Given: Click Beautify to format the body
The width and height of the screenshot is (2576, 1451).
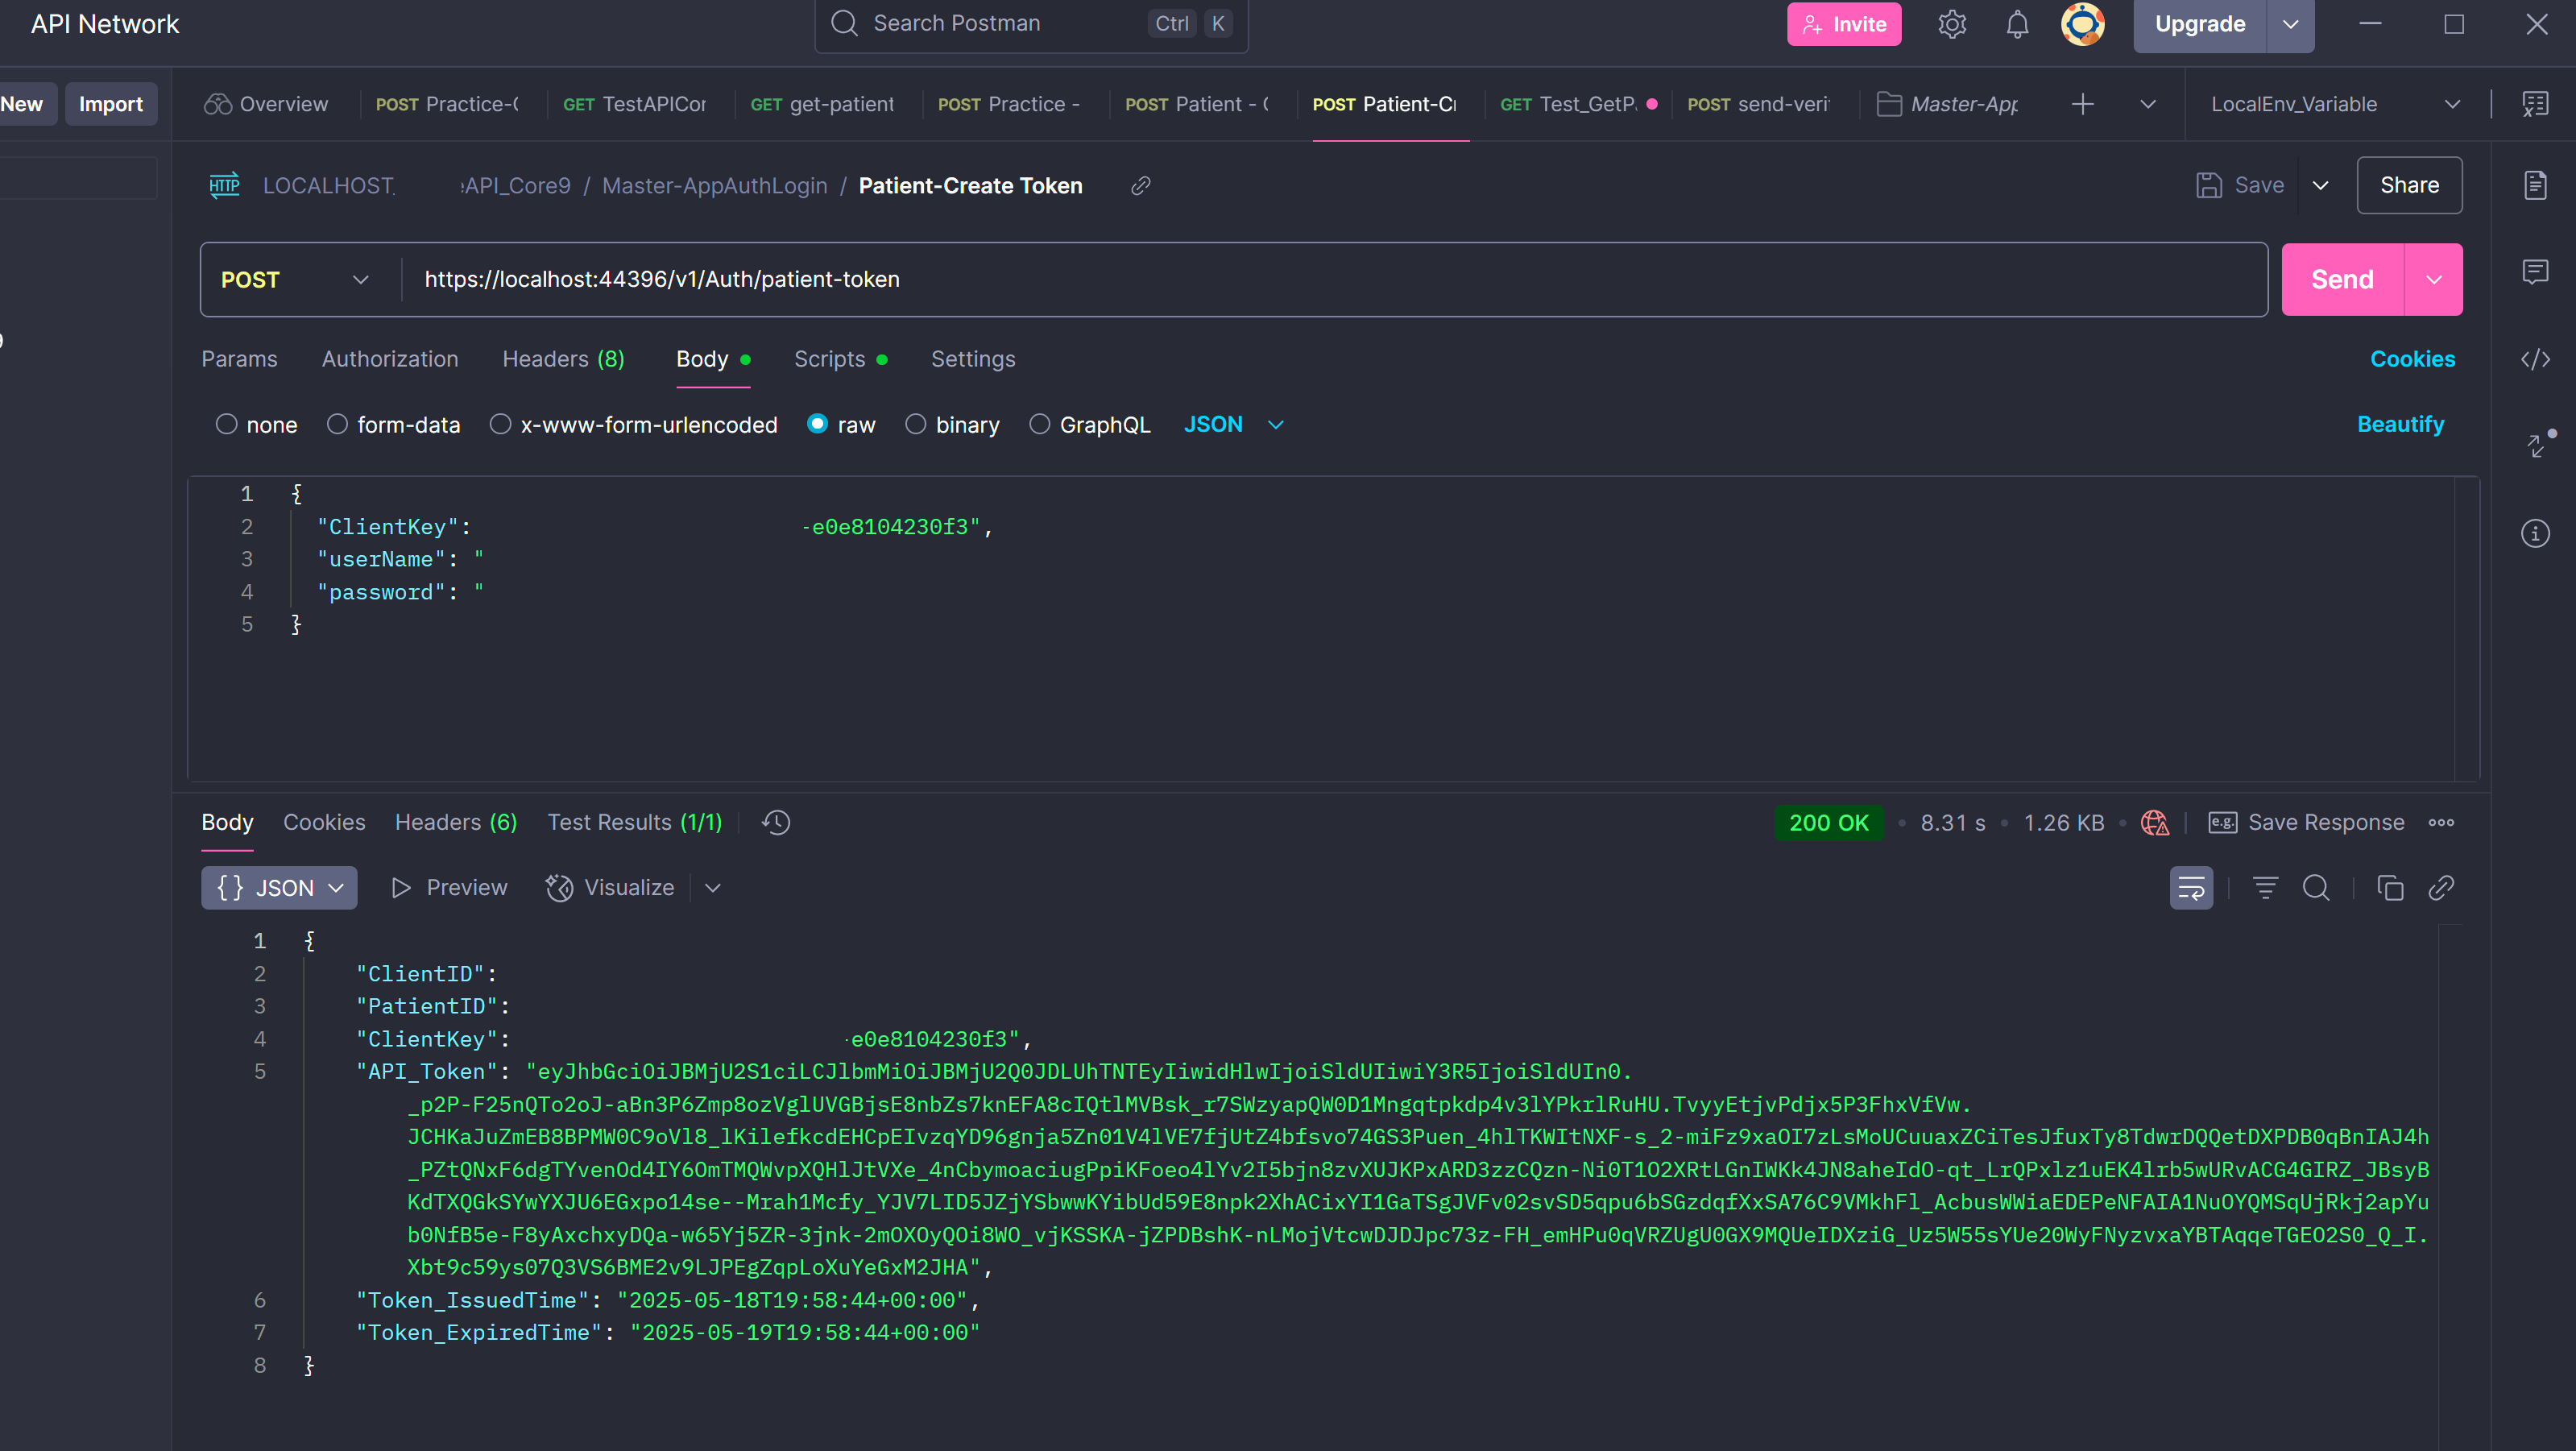Looking at the screenshot, I should (x=2400, y=425).
